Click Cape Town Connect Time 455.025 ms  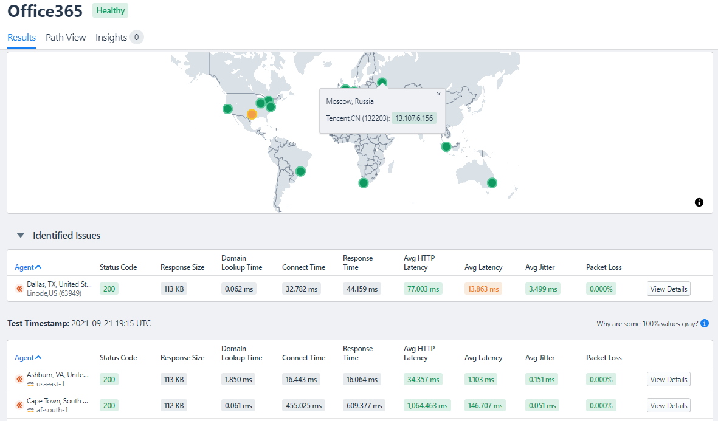(x=303, y=405)
